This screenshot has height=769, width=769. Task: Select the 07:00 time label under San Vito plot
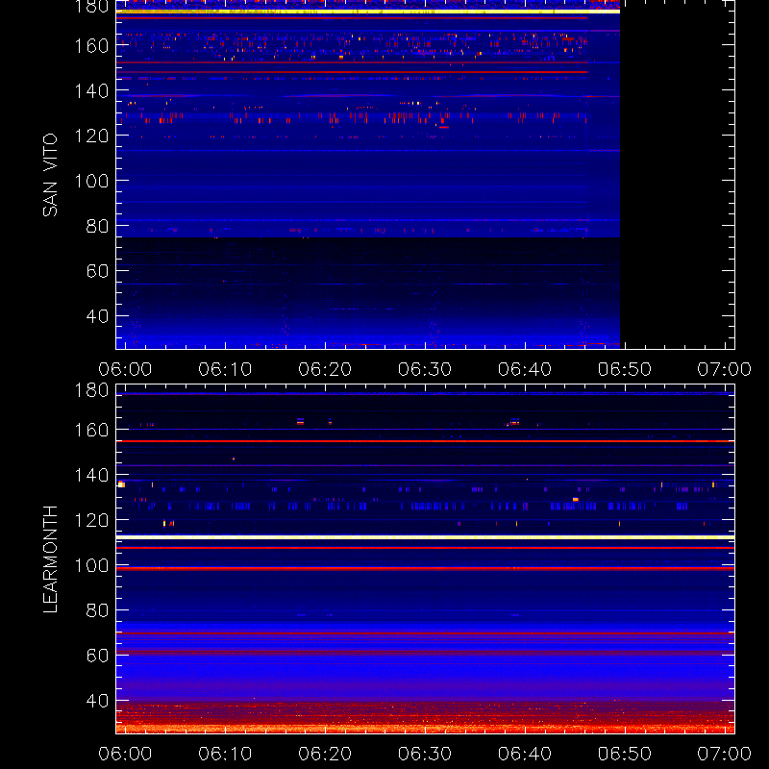coord(725,369)
